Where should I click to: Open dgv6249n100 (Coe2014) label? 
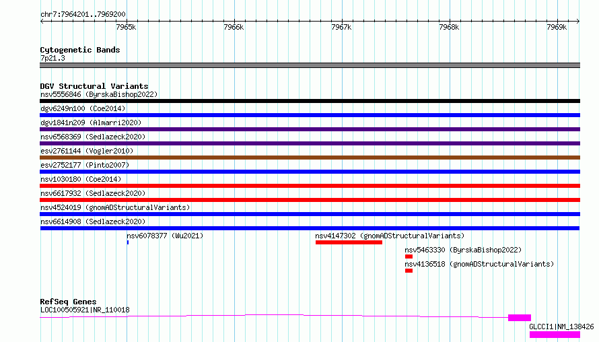click(83, 108)
